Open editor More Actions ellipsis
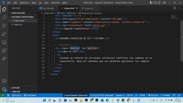This screenshot has height=103, width=183. point(179,8)
